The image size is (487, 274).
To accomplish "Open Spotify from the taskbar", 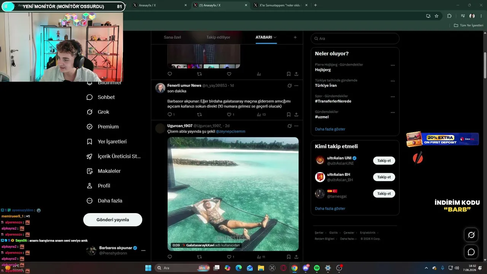I will [x=317, y=268].
